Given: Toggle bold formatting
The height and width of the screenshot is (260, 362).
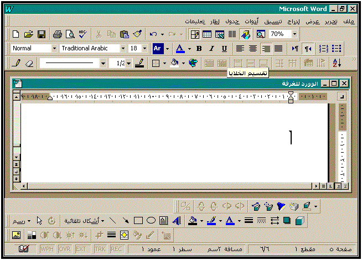Looking at the screenshot, I should point(199,49).
